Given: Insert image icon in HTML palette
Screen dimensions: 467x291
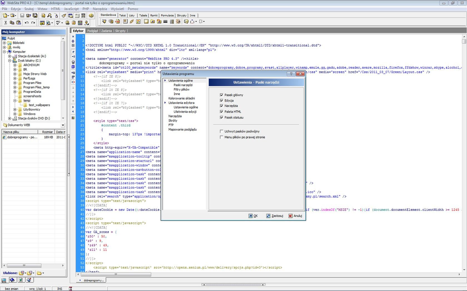Looking at the screenshot, I should click(138, 21).
